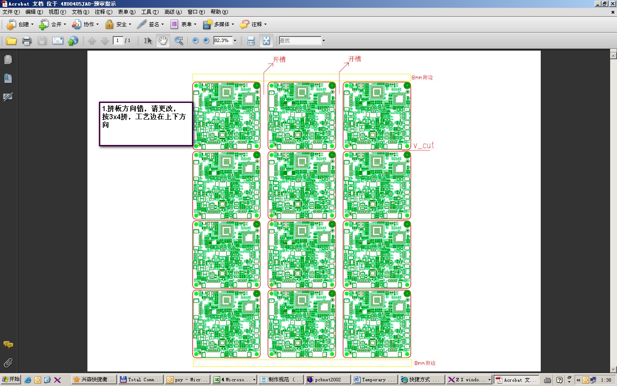Click the left 开槽 annotation label
The width and height of the screenshot is (617, 386).
tap(279, 60)
